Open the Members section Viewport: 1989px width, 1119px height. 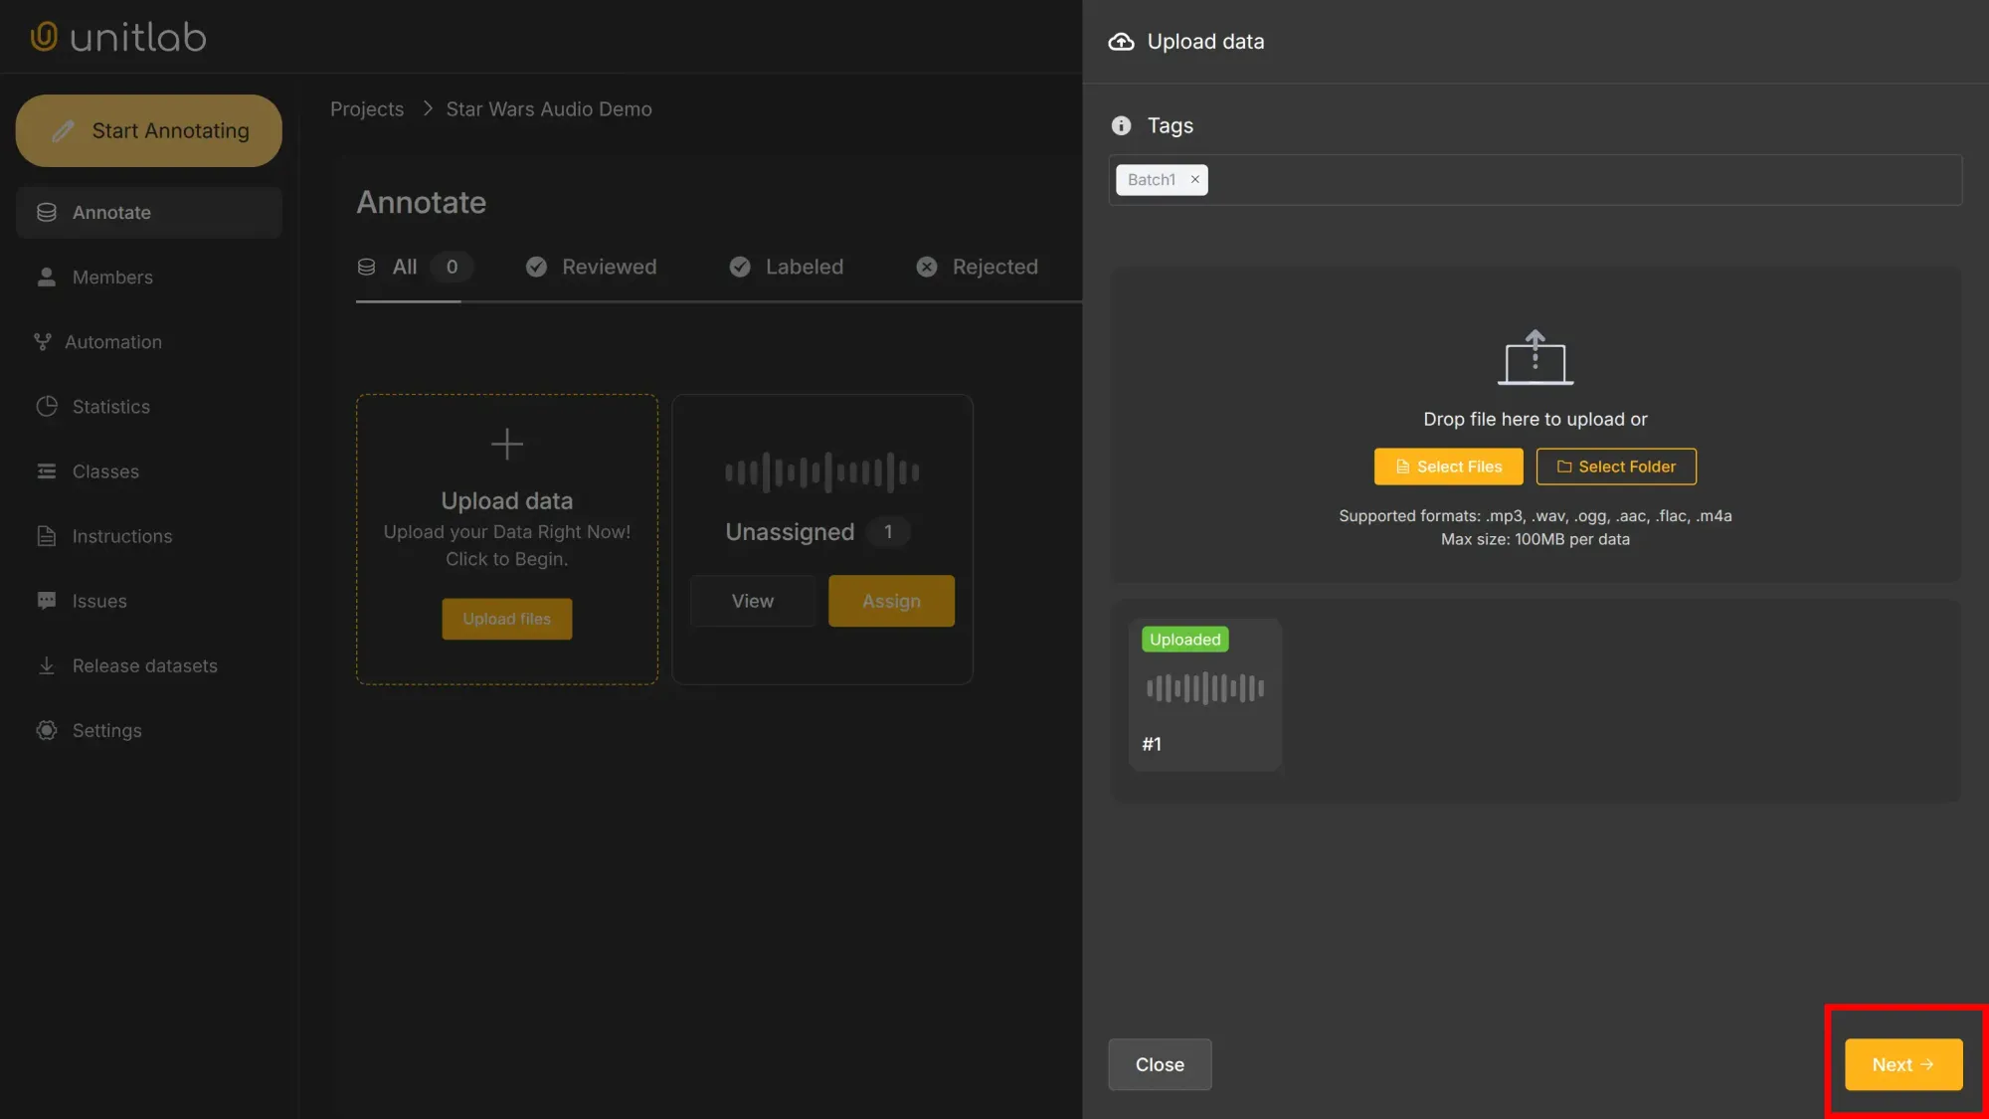(112, 277)
